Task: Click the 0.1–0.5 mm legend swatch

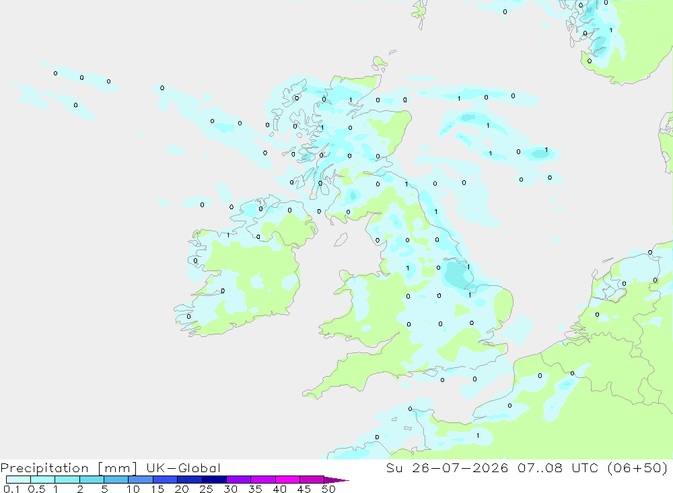Action: (18, 480)
